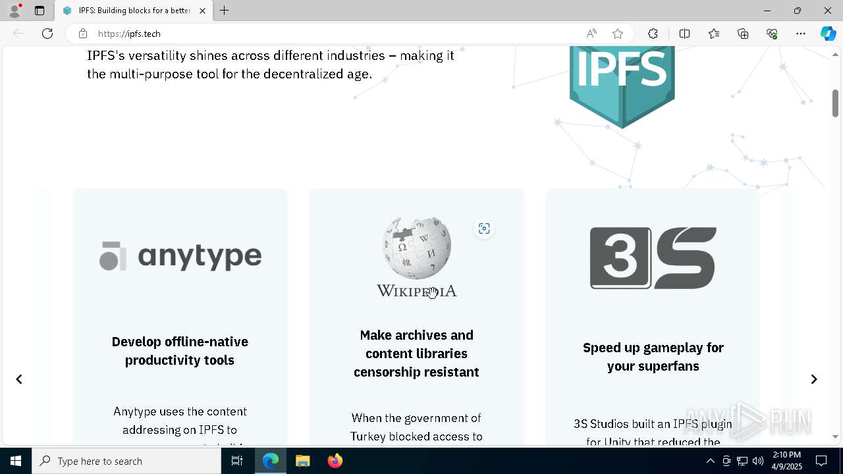Refresh the current page

coord(47,34)
